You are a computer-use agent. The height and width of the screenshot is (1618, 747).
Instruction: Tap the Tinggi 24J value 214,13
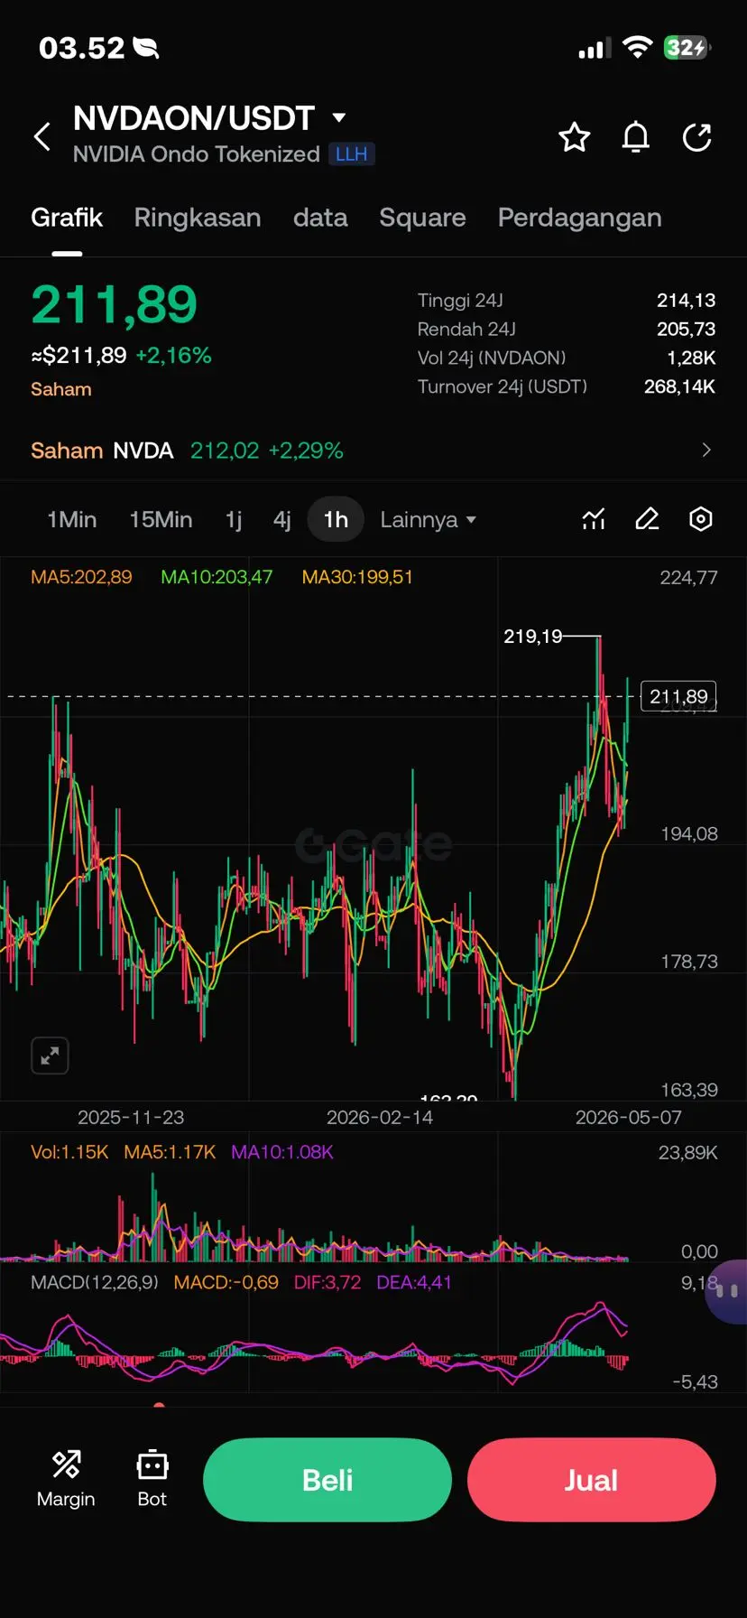point(686,300)
